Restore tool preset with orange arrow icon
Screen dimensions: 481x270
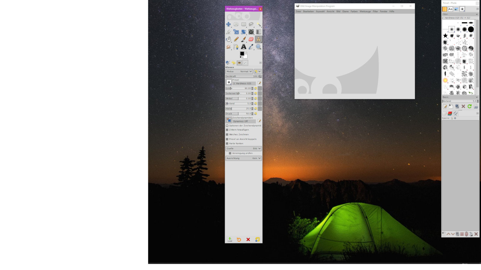[x=239, y=239]
